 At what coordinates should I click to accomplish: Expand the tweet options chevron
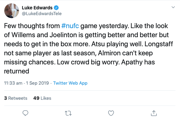173,7
